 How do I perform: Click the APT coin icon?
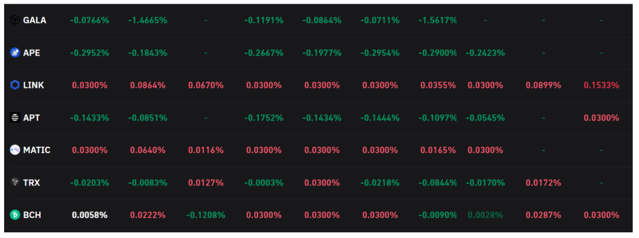[x=15, y=117]
